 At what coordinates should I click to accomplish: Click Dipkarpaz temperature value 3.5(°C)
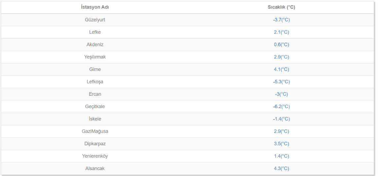click(281, 144)
